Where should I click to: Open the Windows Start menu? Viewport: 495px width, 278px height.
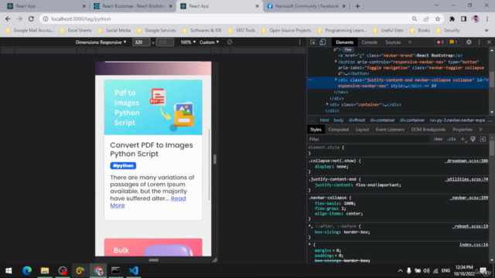coord(9,270)
